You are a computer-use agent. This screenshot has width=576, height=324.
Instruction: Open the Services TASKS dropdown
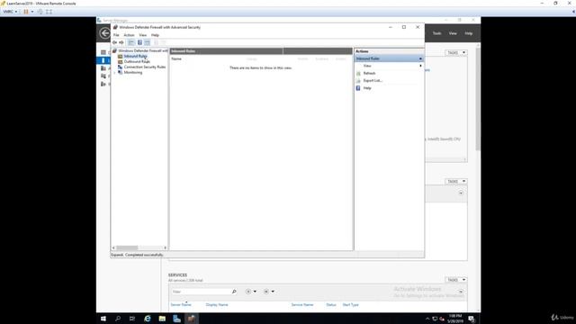pyautogui.click(x=456, y=280)
